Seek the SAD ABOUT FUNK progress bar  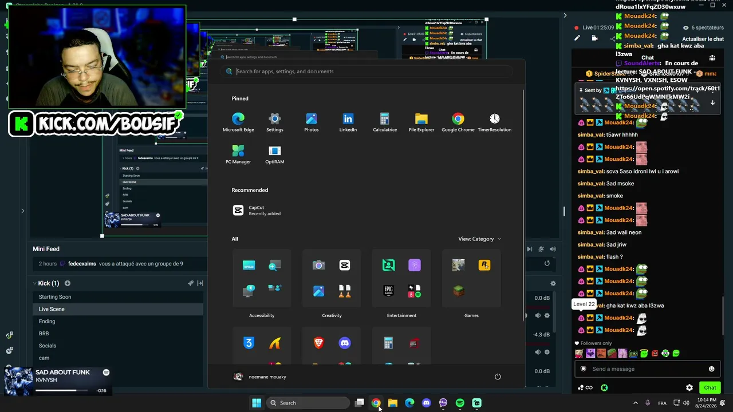[62, 390]
